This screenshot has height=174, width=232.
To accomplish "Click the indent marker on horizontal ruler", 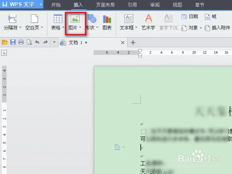I will pos(140,53).
